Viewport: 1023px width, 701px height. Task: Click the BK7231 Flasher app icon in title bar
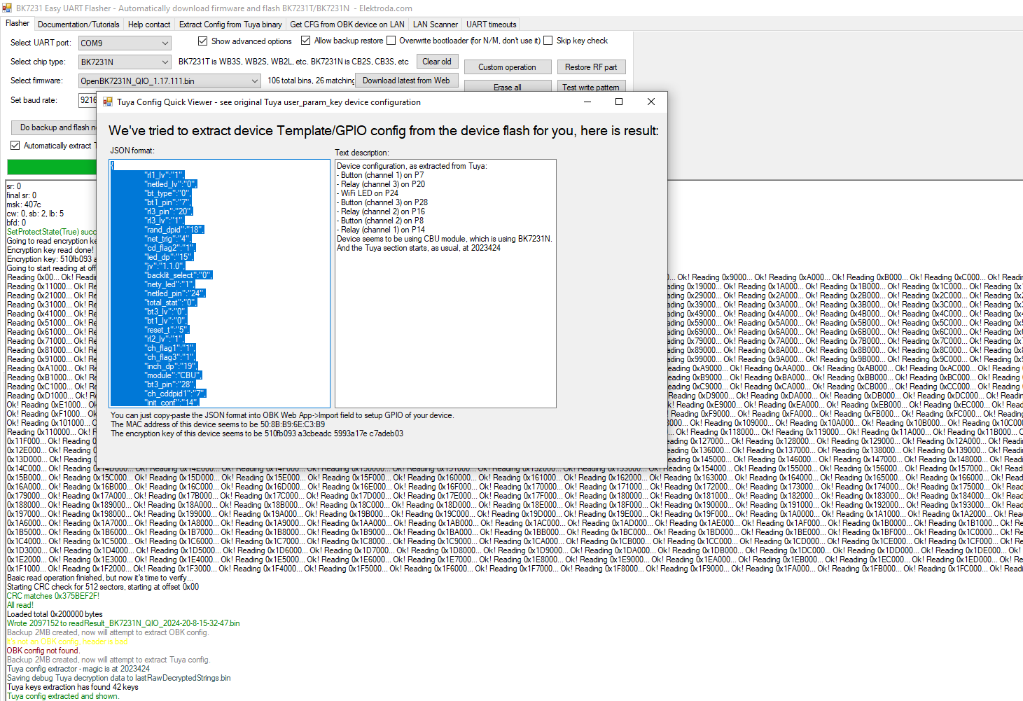point(7,8)
